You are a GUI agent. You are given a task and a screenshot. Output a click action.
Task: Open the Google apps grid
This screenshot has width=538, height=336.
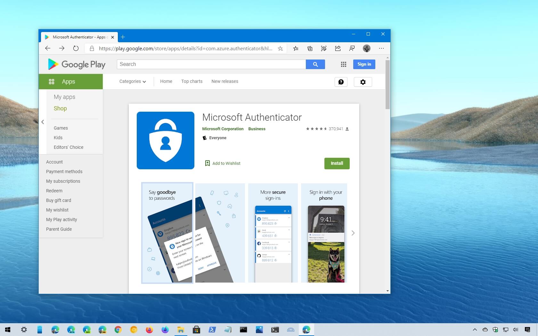click(343, 64)
